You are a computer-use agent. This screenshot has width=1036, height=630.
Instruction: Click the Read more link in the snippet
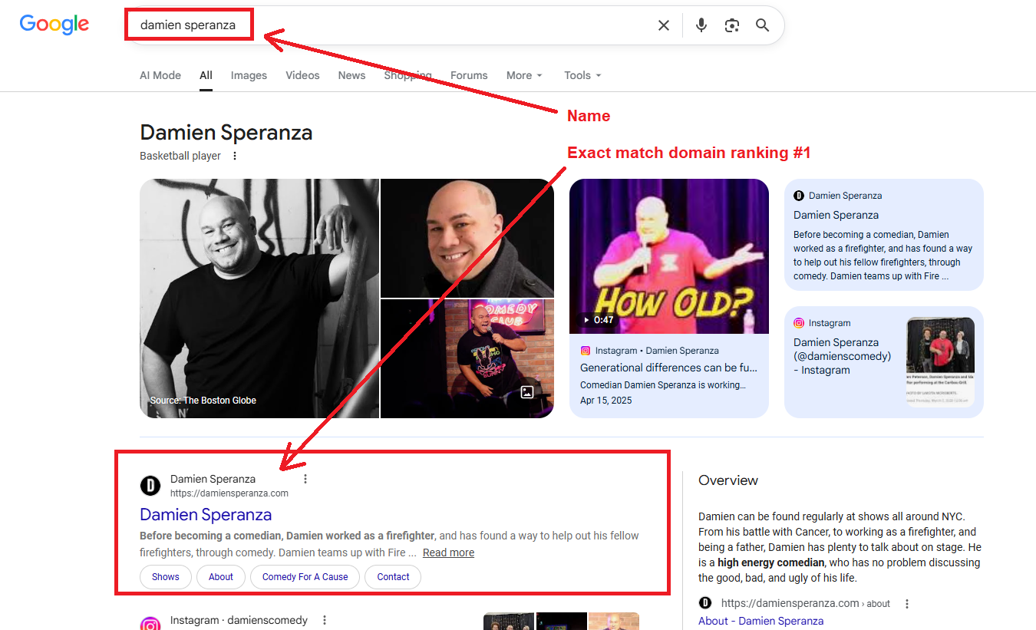coord(448,552)
